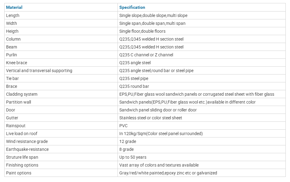Select the Partition wall row label
This screenshot has width=290, height=182.
pyautogui.click(x=19, y=102)
